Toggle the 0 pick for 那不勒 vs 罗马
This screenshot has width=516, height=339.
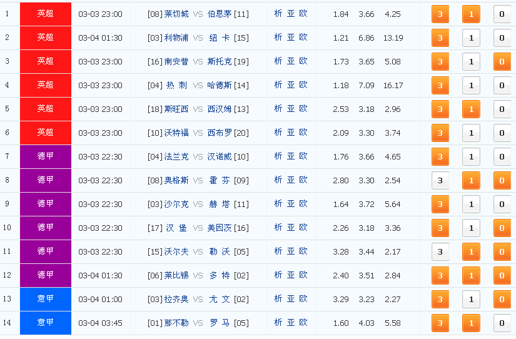coord(502,323)
